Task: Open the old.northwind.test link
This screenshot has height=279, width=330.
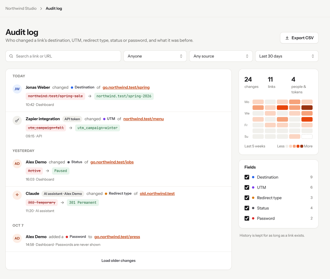Action: click(x=157, y=194)
